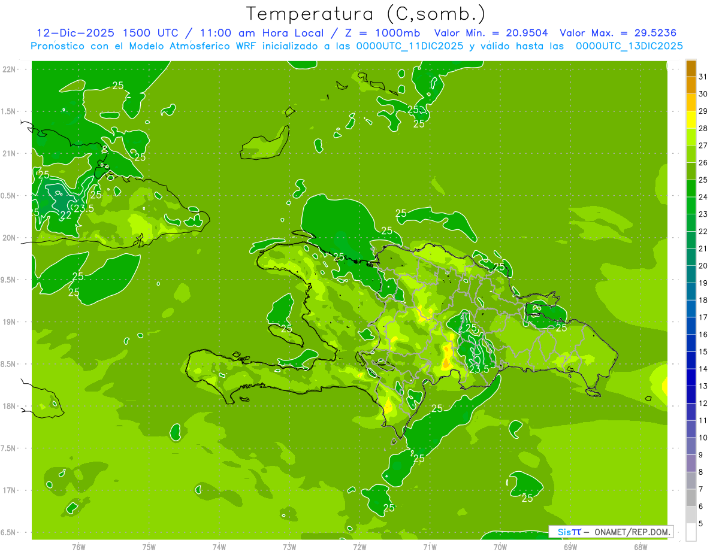Screen dimensions: 719x555
Task: Click the "21N" latitude axis label
Action: [9, 154]
